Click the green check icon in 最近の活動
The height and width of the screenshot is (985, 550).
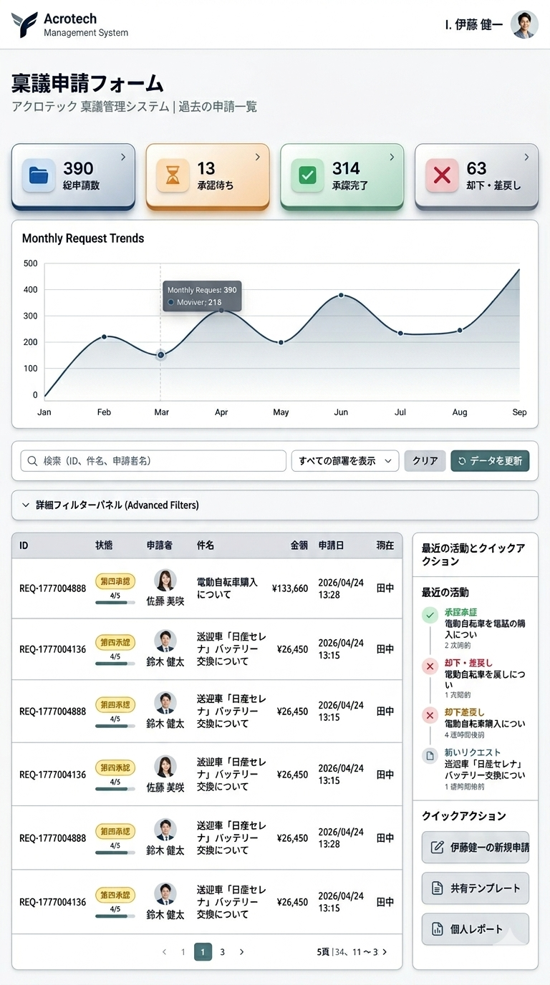[430, 615]
